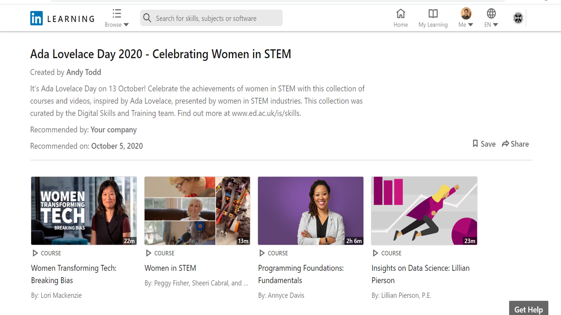
Task: Click the Me profile avatar
Action: pyautogui.click(x=466, y=14)
